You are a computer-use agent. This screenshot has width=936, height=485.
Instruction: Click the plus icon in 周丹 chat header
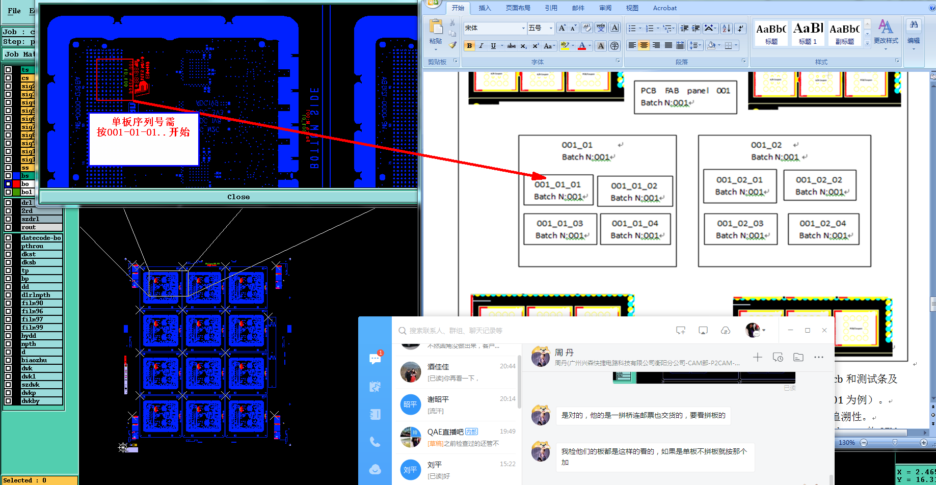coord(758,357)
